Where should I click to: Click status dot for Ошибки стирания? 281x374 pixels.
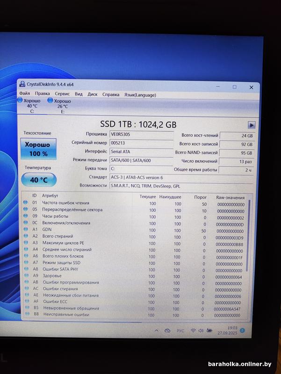click(x=27, y=288)
